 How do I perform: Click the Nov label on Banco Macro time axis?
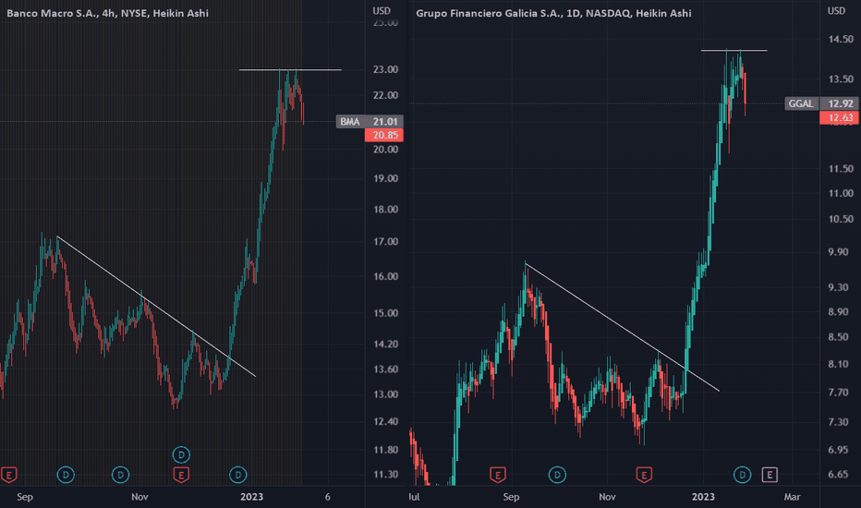pos(139,497)
